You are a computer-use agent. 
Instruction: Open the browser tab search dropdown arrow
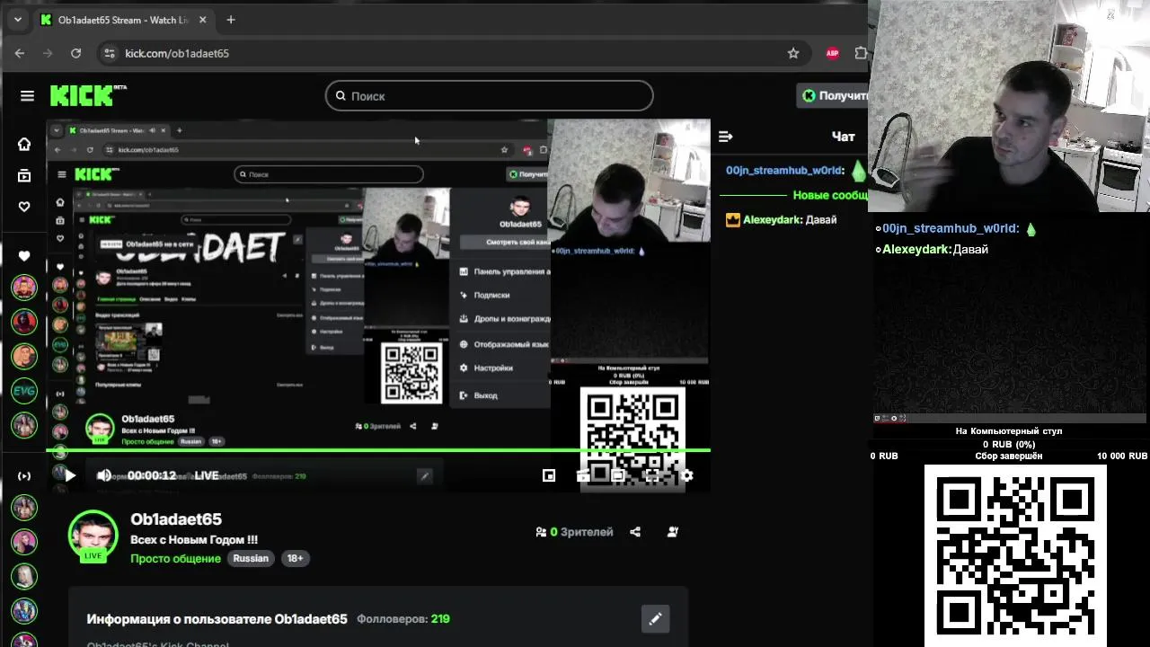point(18,20)
